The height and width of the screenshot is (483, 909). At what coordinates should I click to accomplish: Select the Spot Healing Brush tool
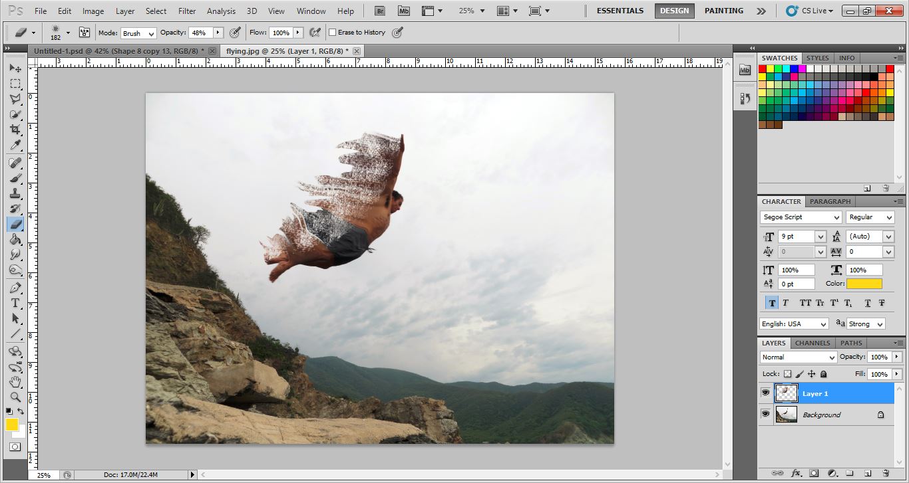[15, 163]
